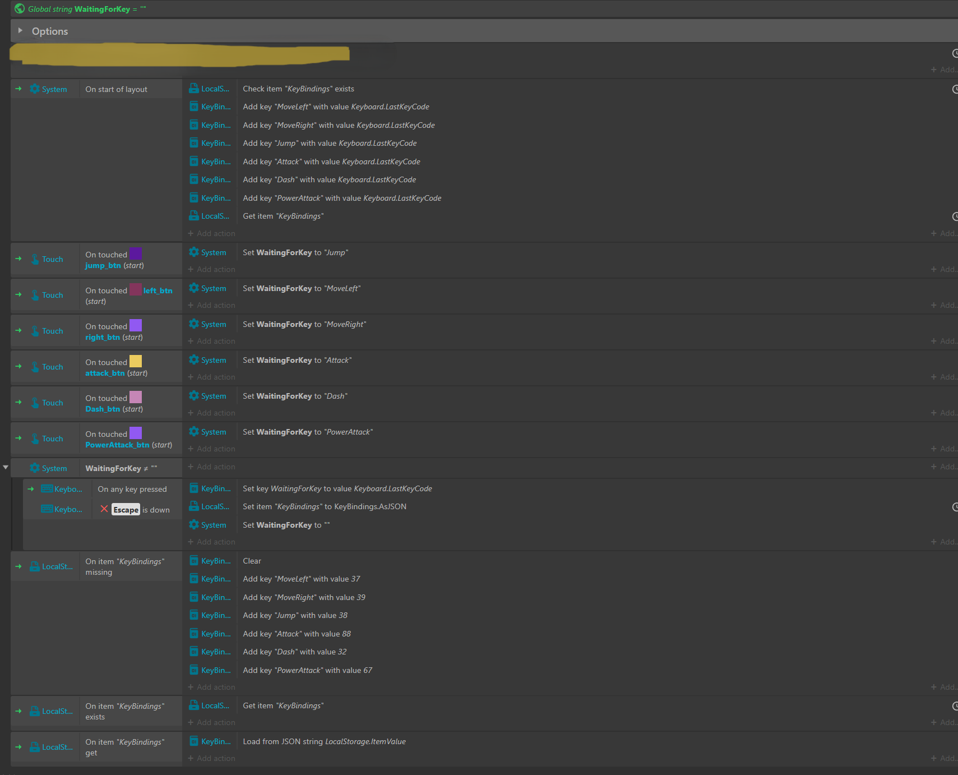Select the Set WaitingForKey to "Jump" action
Image resolution: width=958 pixels, height=775 pixels.
pos(295,252)
